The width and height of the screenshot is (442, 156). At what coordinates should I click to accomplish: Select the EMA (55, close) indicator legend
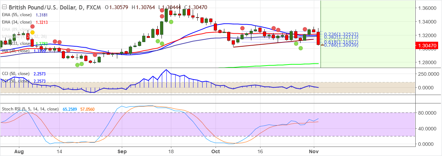[x=17, y=15]
